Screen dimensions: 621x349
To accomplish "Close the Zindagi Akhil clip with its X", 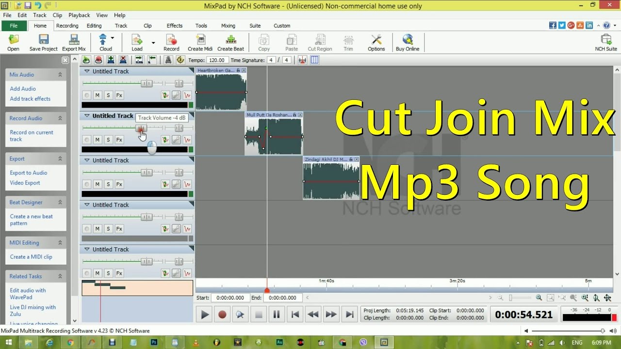I will tap(357, 159).
